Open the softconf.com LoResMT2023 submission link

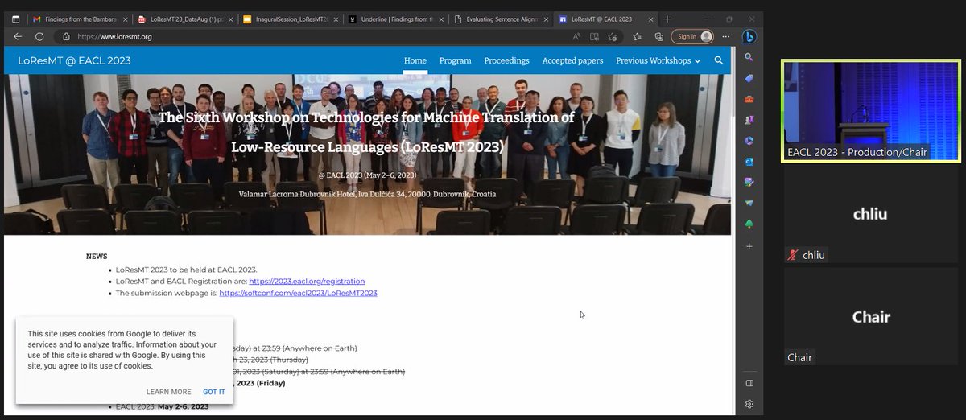pyautogui.click(x=298, y=293)
